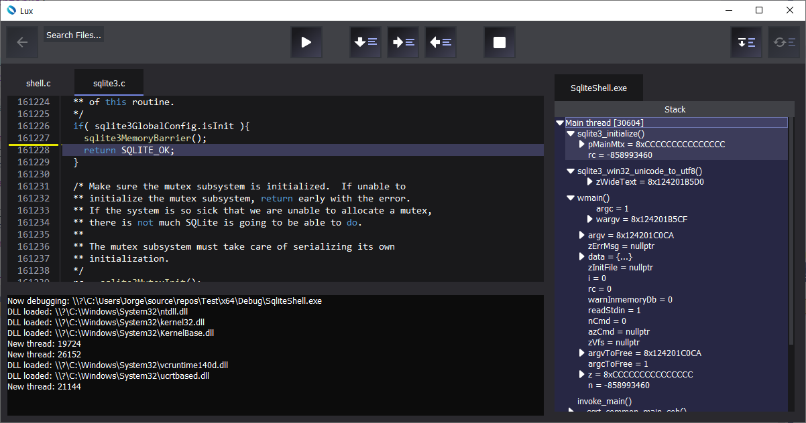Click the vcruntime140d.dll output line
This screenshot has width=806, height=423.
point(117,365)
